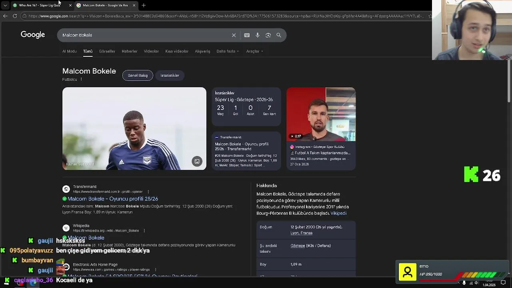
Task: Click the Google logo
Action: click(33, 35)
